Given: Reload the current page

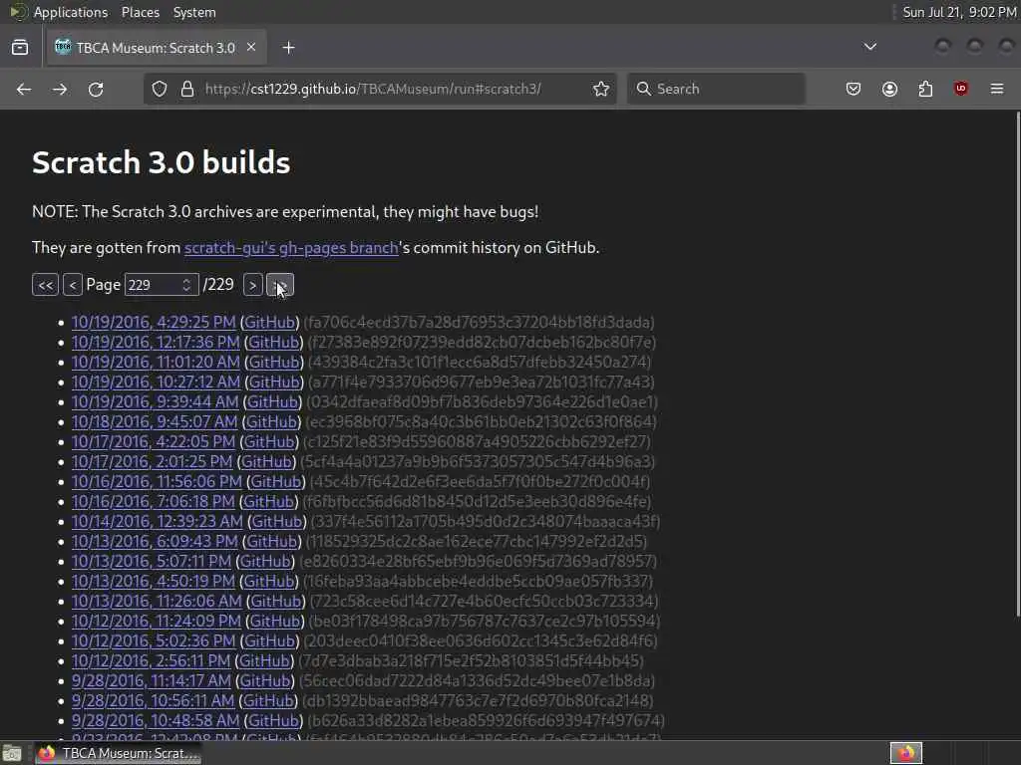Looking at the screenshot, I should [x=96, y=89].
